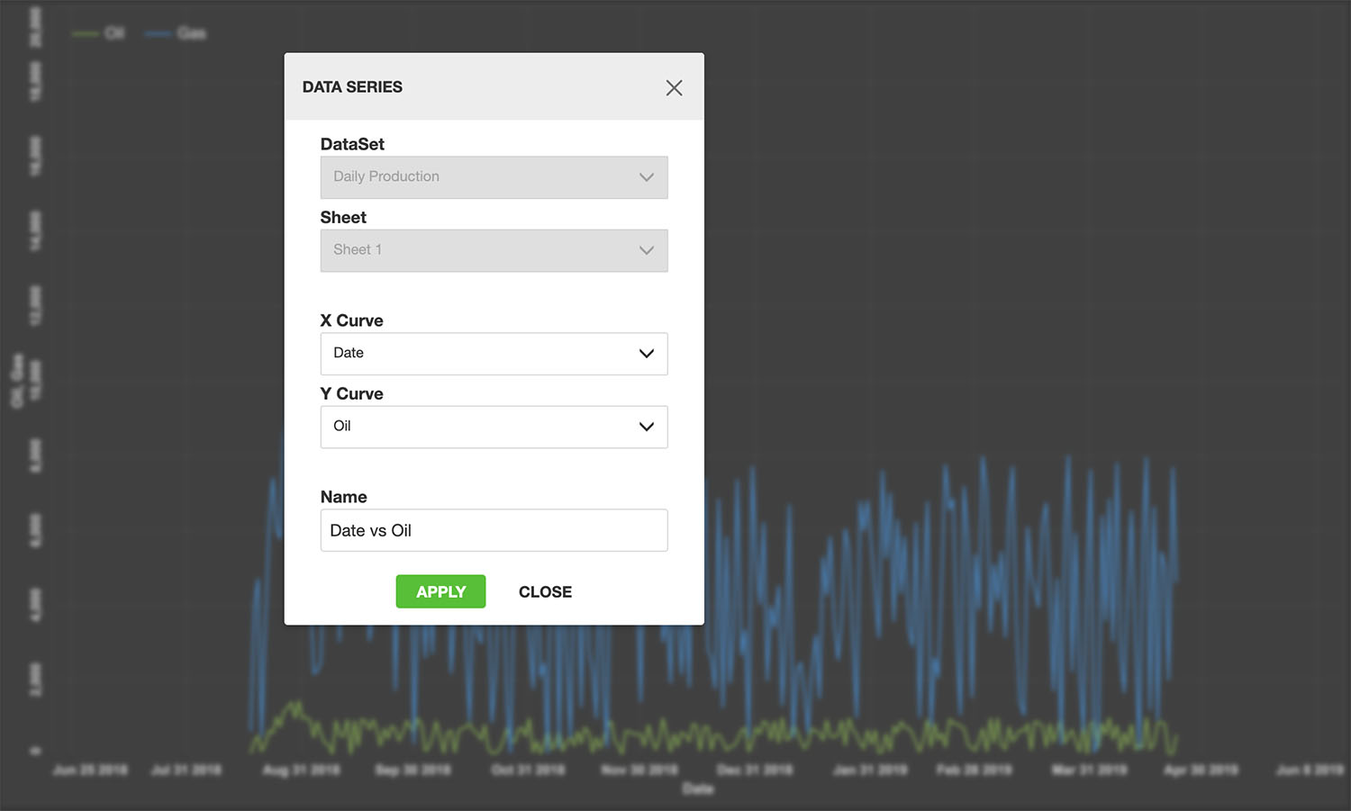
Task: Expand the X Curve Date selector
Action: (494, 354)
